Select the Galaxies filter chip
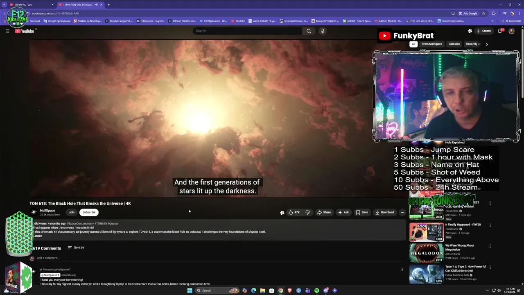The width and height of the screenshot is (524, 295). (x=454, y=44)
